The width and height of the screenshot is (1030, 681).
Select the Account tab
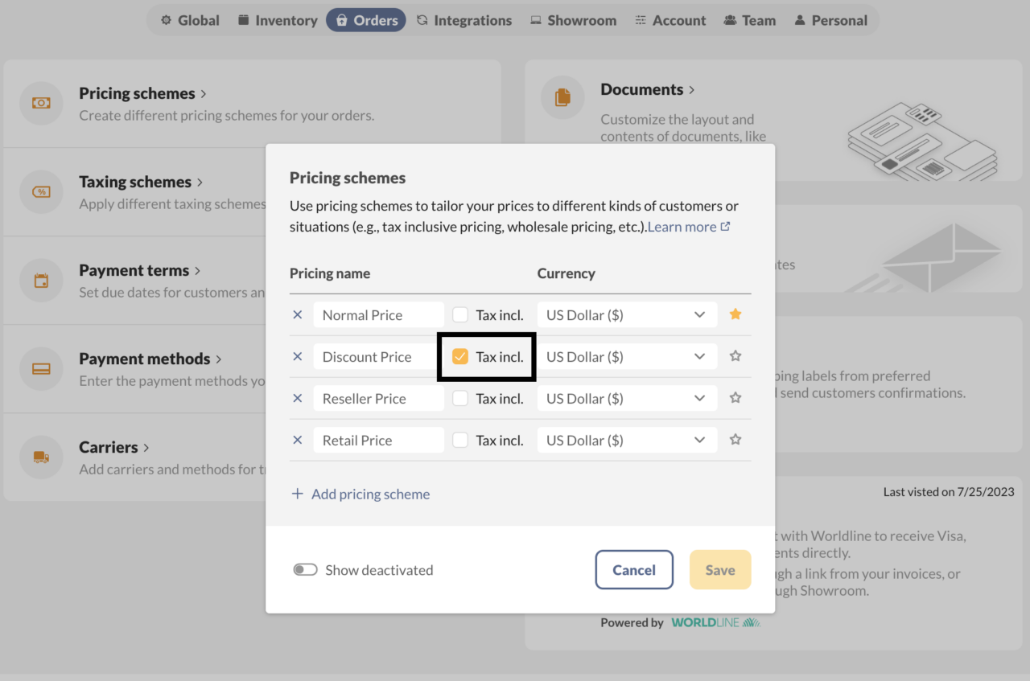tap(671, 20)
